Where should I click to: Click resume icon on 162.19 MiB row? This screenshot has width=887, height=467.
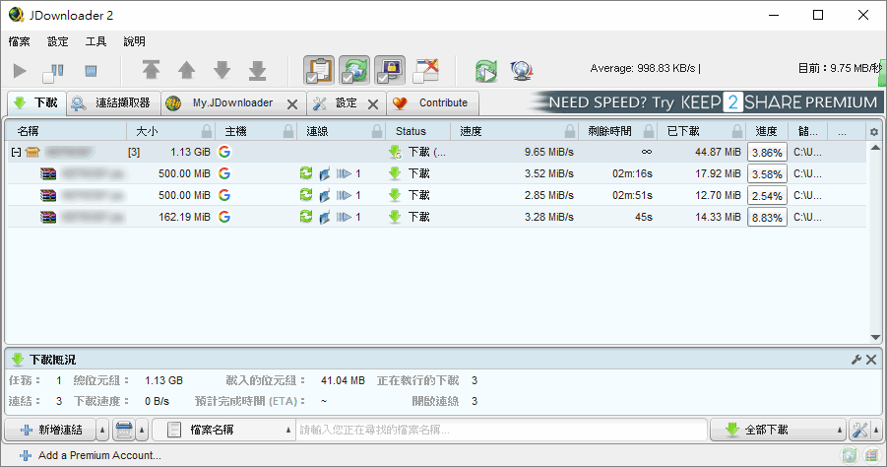pyautogui.click(x=344, y=217)
